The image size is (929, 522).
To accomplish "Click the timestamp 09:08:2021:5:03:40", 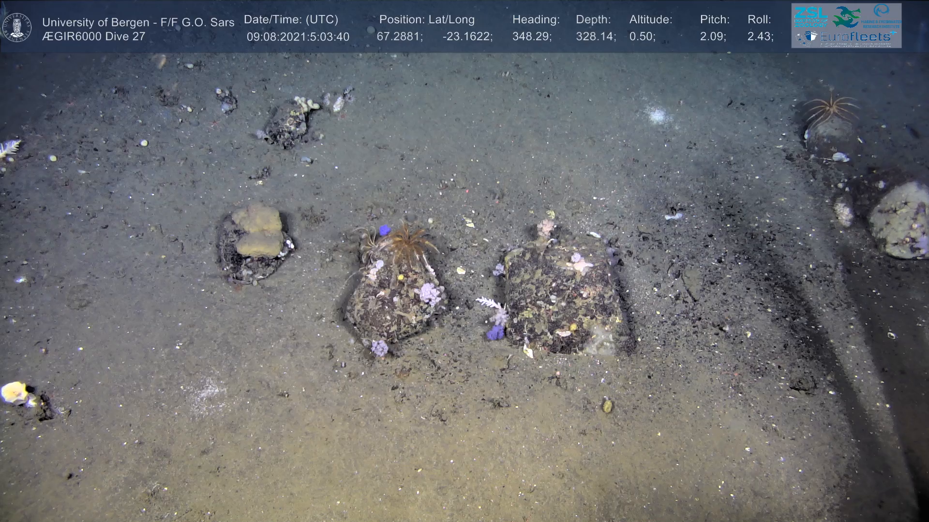I will pyautogui.click(x=298, y=37).
